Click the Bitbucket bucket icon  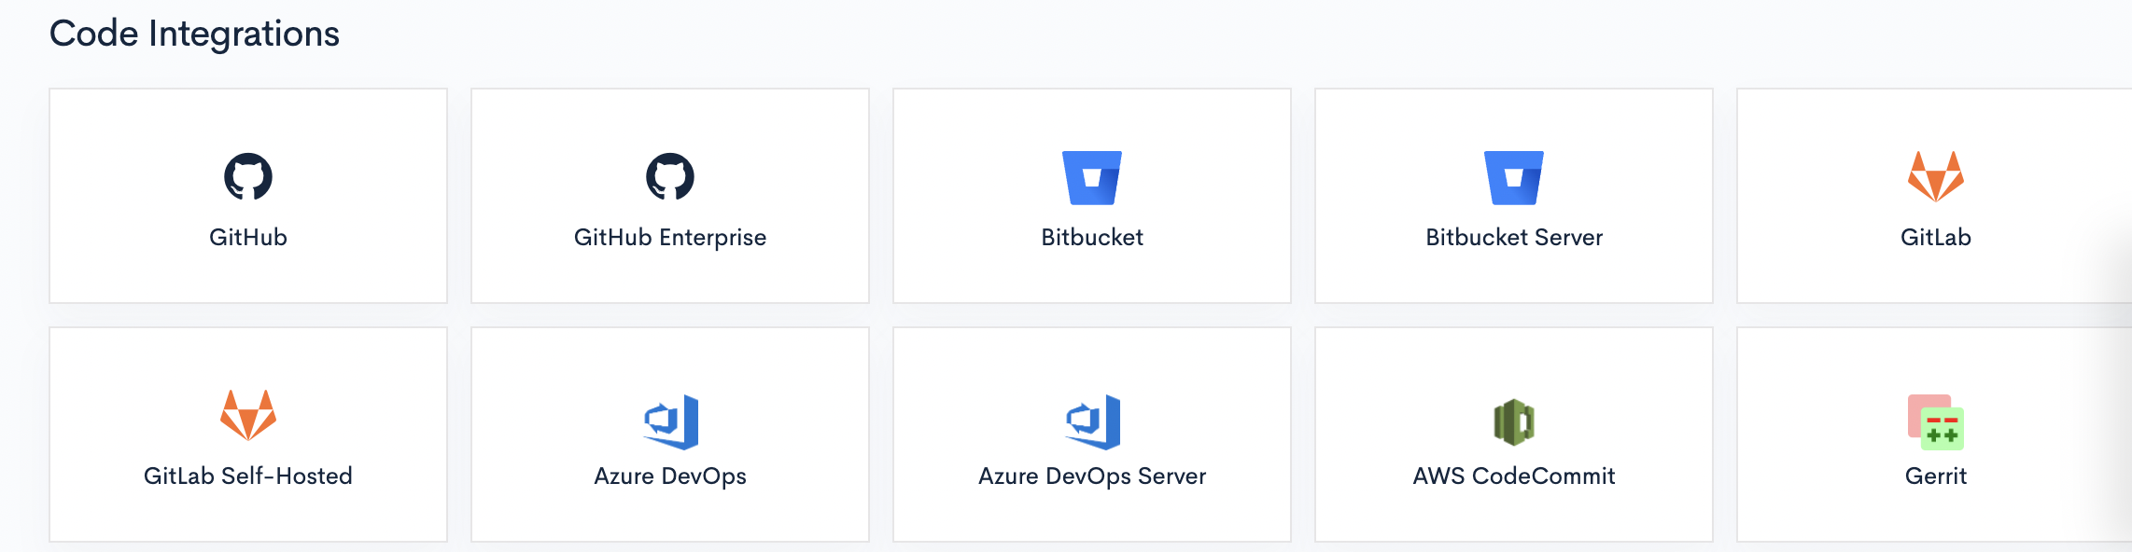coord(1092,177)
